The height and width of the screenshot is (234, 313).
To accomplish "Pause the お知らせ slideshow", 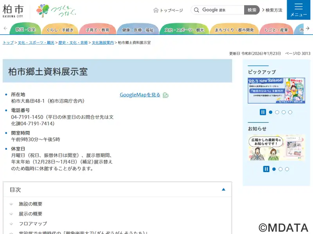I will (266, 169).
